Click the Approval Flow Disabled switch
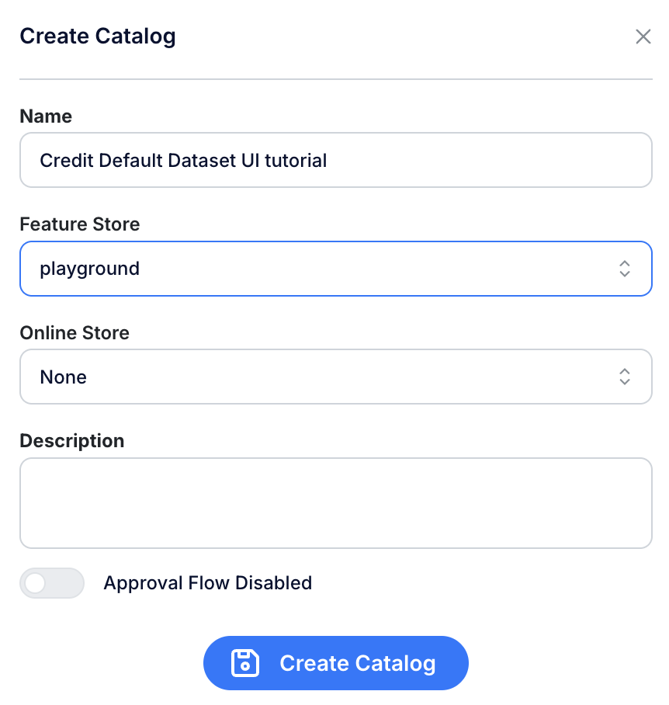 click(51, 583)
